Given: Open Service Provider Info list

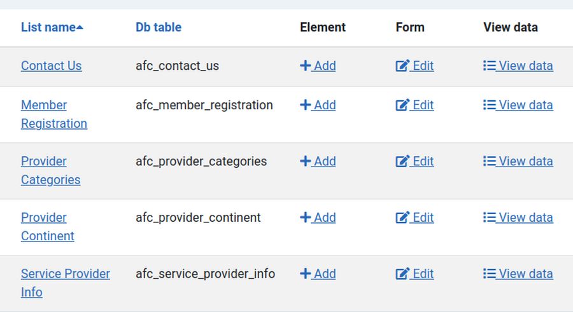Looking at the screenshot, I should (65, 274).
